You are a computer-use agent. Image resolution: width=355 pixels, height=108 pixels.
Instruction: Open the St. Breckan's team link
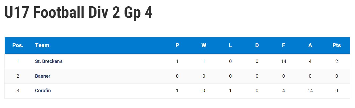point(49,61)
